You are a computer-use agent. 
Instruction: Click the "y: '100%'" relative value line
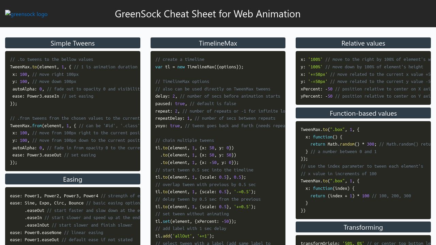point(362,67)
